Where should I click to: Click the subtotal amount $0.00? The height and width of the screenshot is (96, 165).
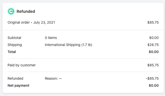coord(154,38)
